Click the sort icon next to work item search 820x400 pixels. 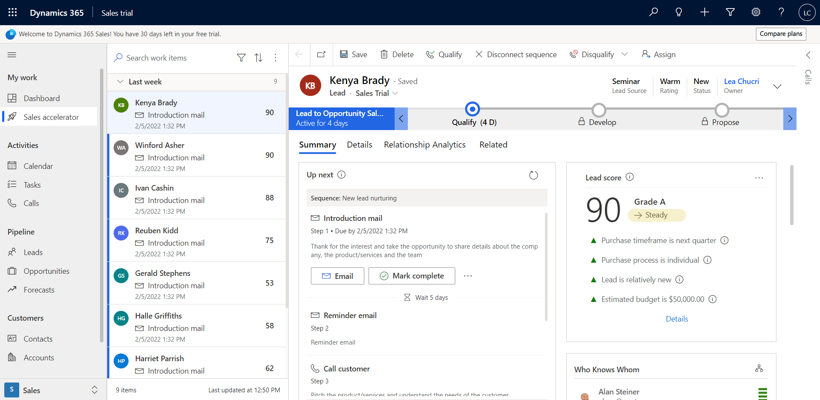[x=259, y=58]
